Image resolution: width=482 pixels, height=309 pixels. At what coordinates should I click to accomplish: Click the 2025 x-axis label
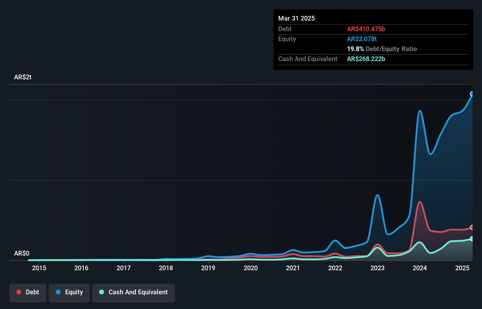pos(462,268)
